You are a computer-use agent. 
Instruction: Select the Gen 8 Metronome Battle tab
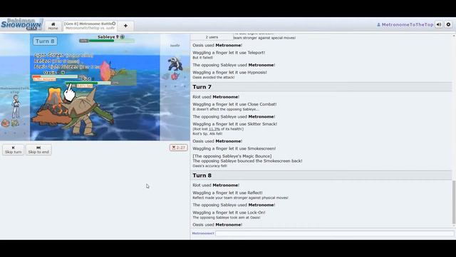tap(90, 26)
